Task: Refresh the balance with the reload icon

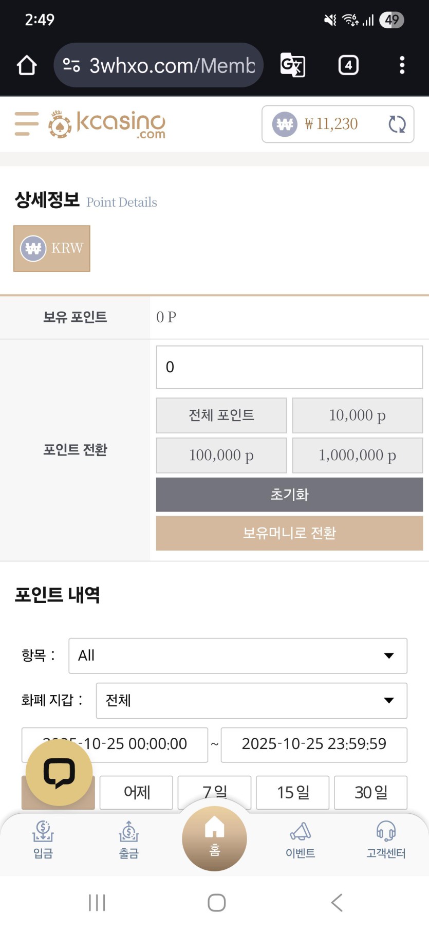Action: coord(397,124)
